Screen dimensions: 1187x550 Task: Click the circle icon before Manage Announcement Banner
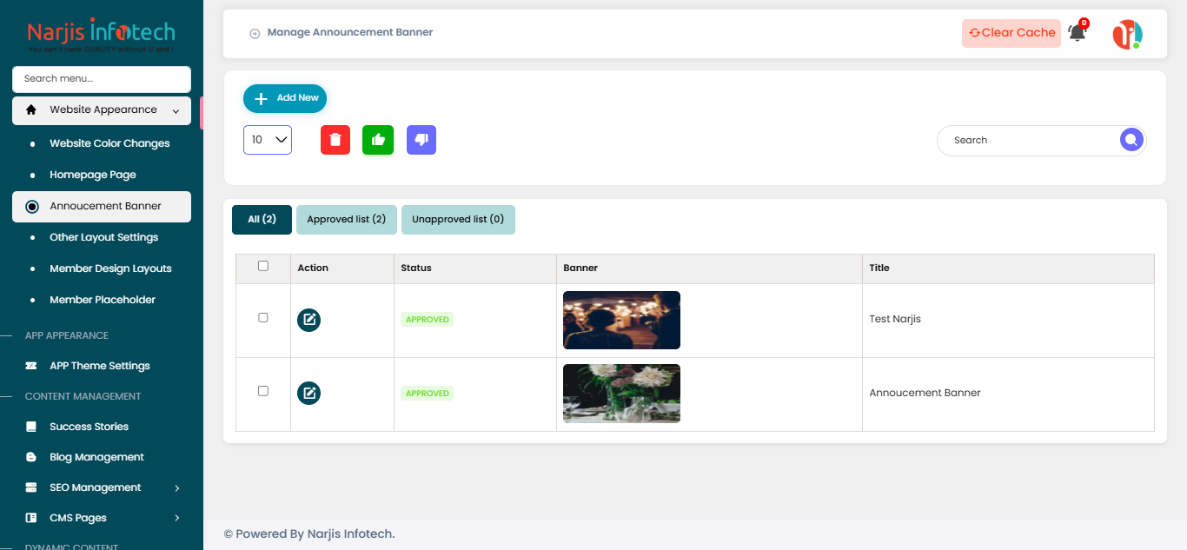[255, 34]
